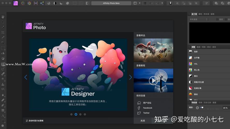Select the Rectangular Marquee tool
Screen dimensions: 230x129
(x=3, y=48)
